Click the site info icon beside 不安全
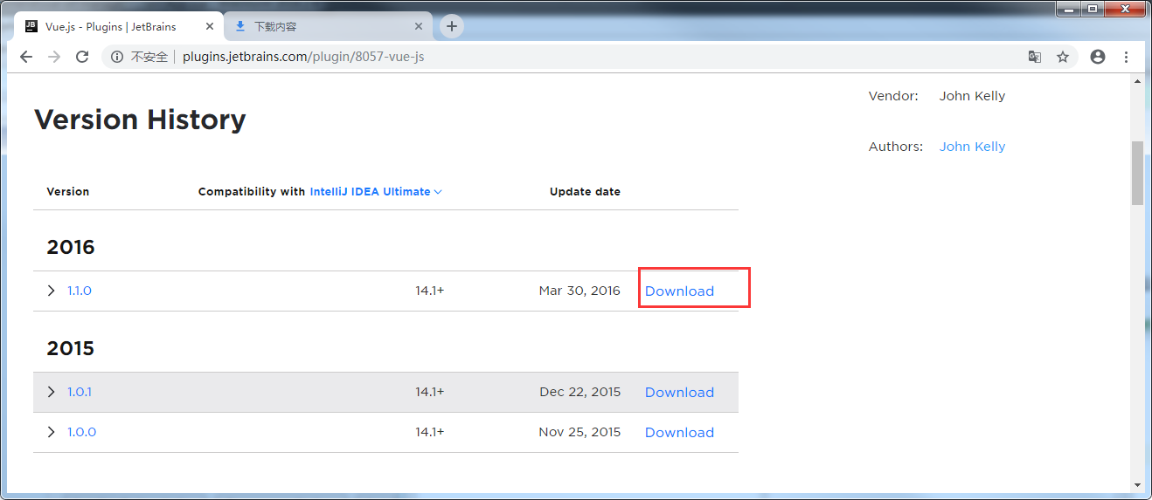 click(x=117, y=57)
